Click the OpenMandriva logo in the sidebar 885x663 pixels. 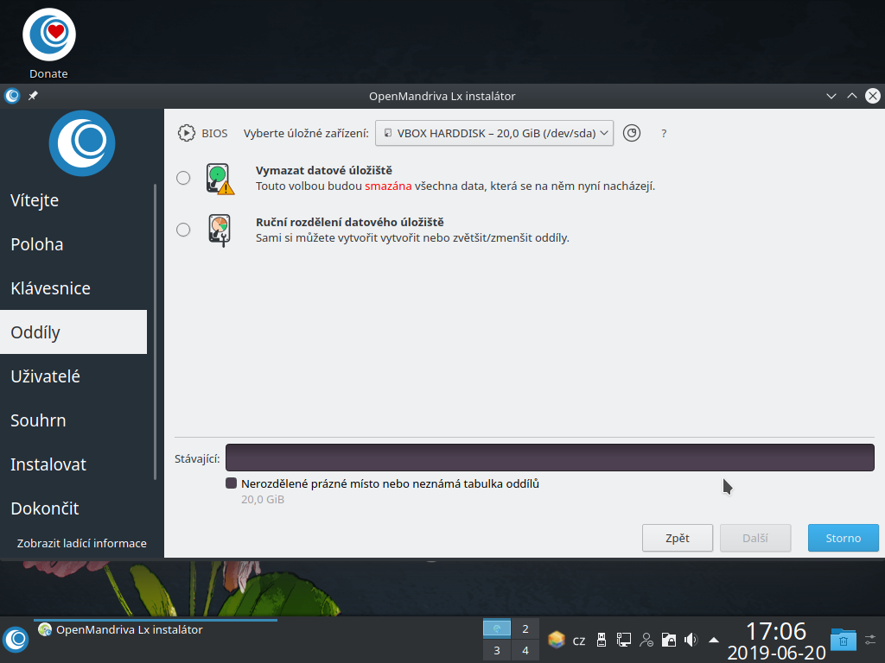pos(81,143)
